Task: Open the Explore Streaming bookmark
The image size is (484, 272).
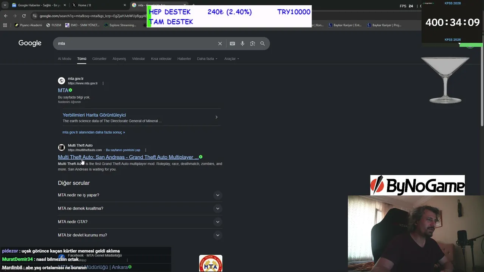Action: pos(120,25)
